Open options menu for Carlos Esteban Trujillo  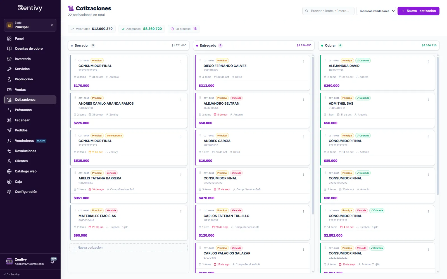tap(303, 212)
